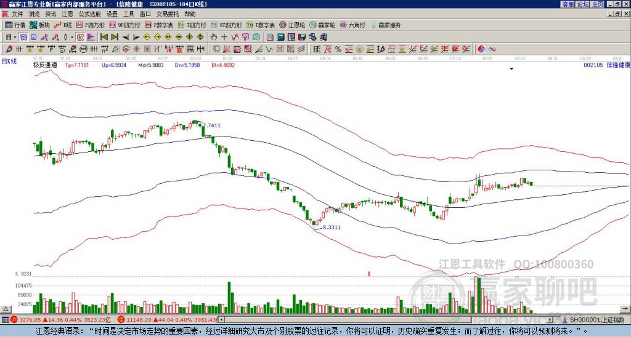Click the 主页 homepage button
631x337 pixels.
pyautogui.click(x=597, y=4)
